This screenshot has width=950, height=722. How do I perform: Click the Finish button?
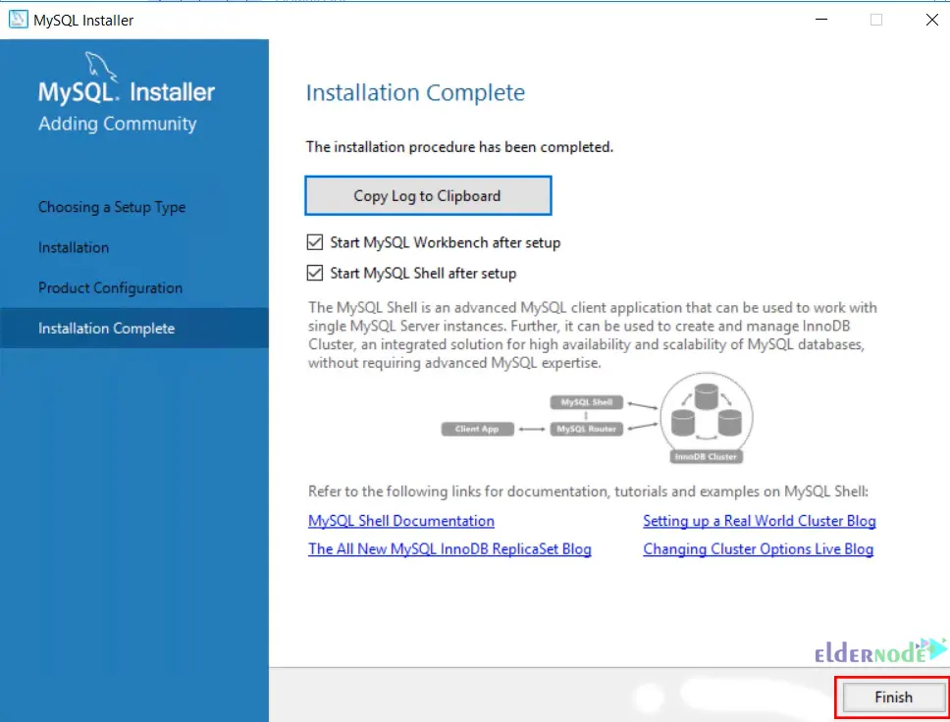coord(891,696)
